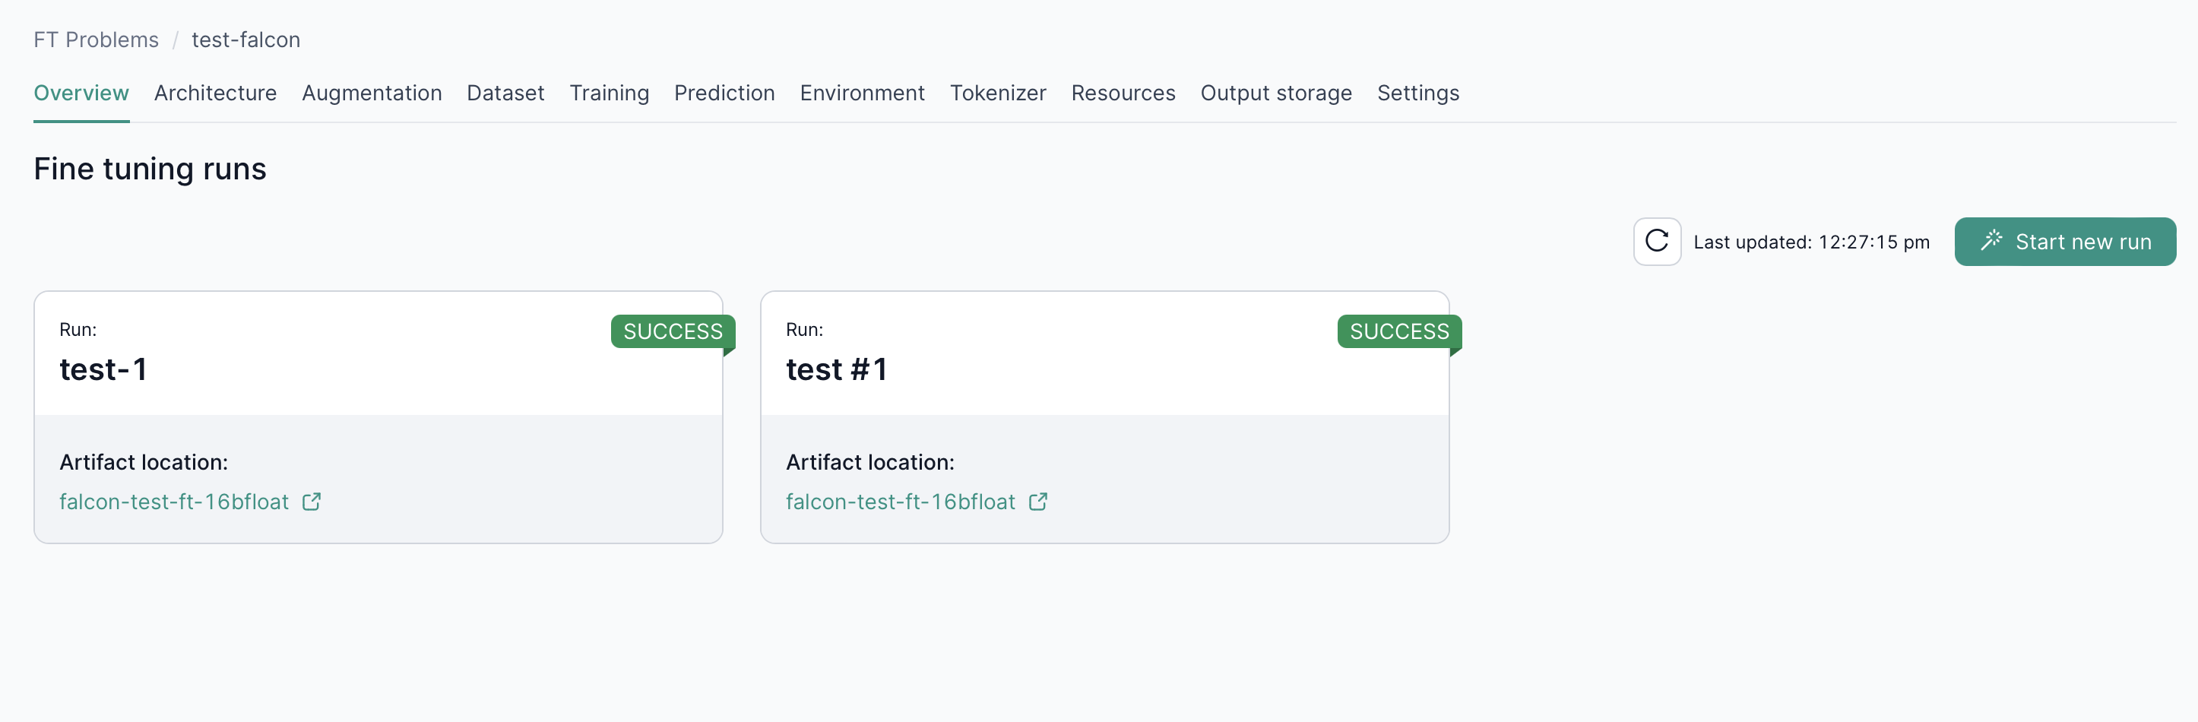Open falcon-test-ft-16bfloat link in test-1 card
The width and height of the screenshot is (2198, 722).
[x=174, y=502]
